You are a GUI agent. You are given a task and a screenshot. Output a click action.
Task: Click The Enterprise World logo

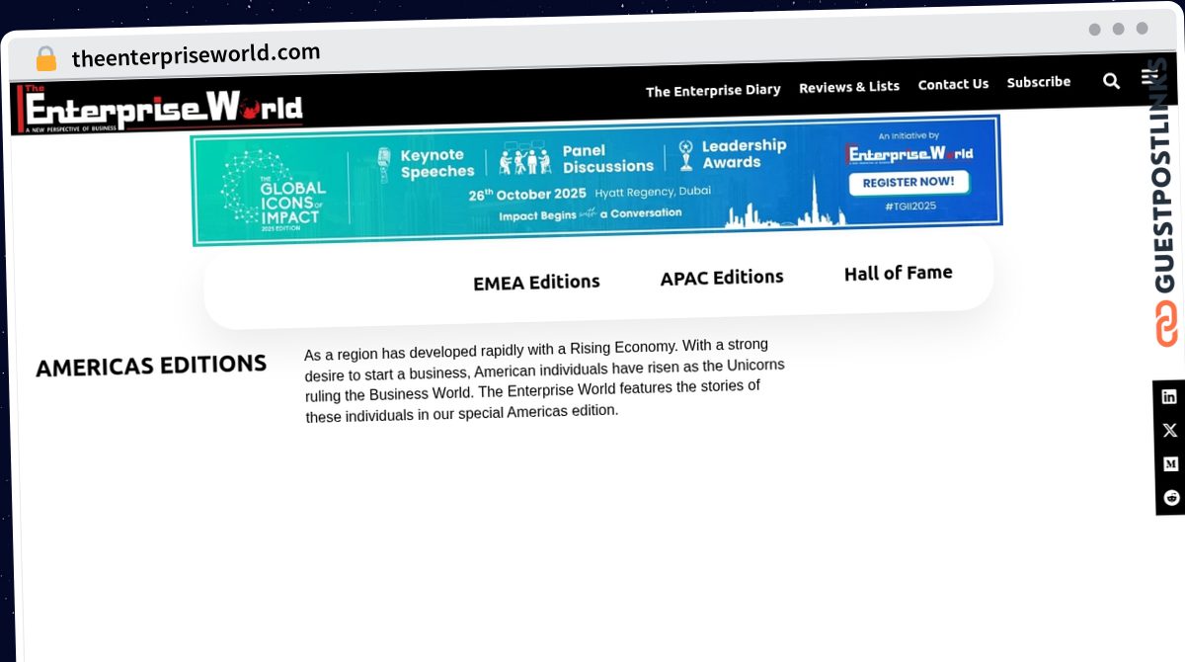click(158, 107)
